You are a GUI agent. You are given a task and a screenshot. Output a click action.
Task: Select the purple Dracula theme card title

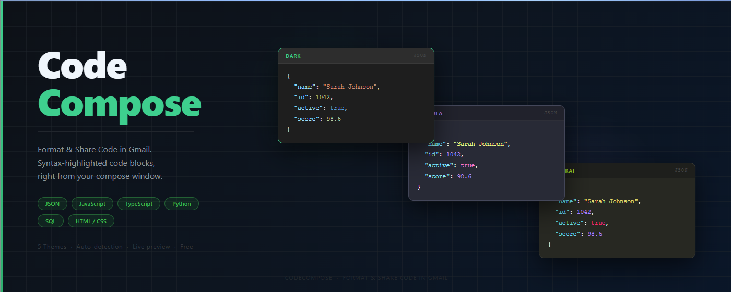[x=439, y=113]
